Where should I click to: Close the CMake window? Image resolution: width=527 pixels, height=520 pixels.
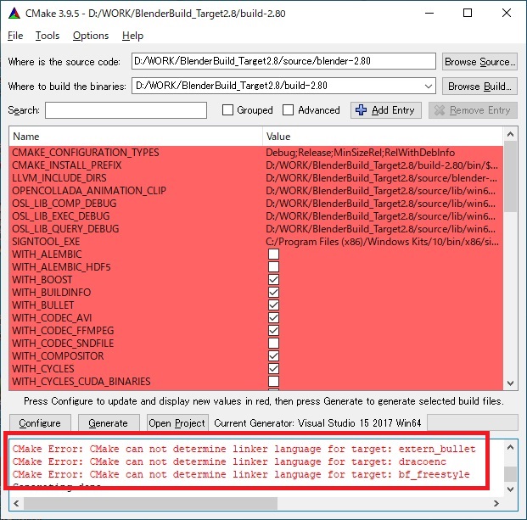pyautogui.click(x=507, y=14)
